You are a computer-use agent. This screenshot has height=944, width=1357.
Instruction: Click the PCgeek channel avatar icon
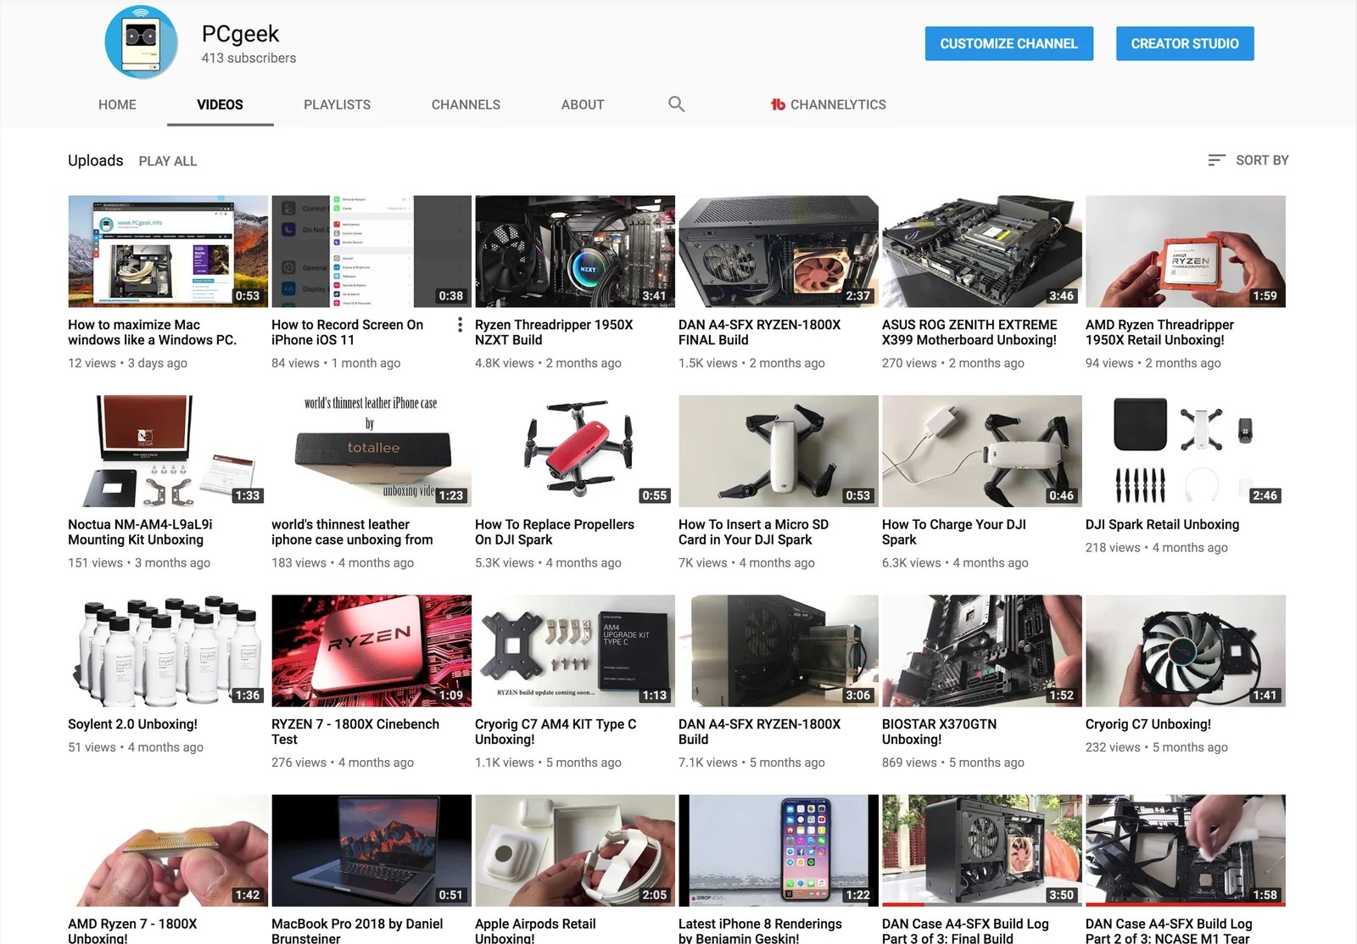(142, 42)
